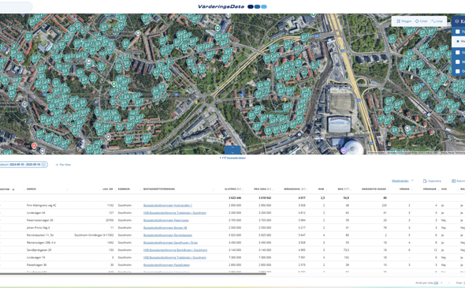
Task: Click the red map marker on the map
Action: point(34,146)
